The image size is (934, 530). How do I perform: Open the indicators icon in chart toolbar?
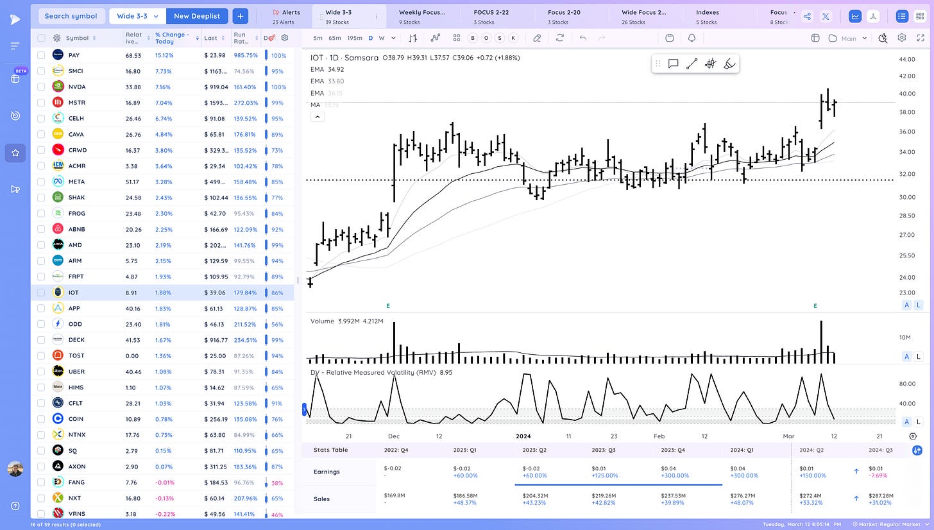pos(436,38)
